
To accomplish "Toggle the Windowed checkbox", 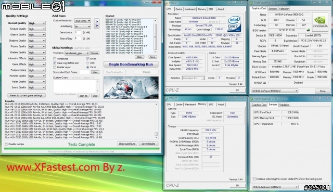I will (55, 59).
